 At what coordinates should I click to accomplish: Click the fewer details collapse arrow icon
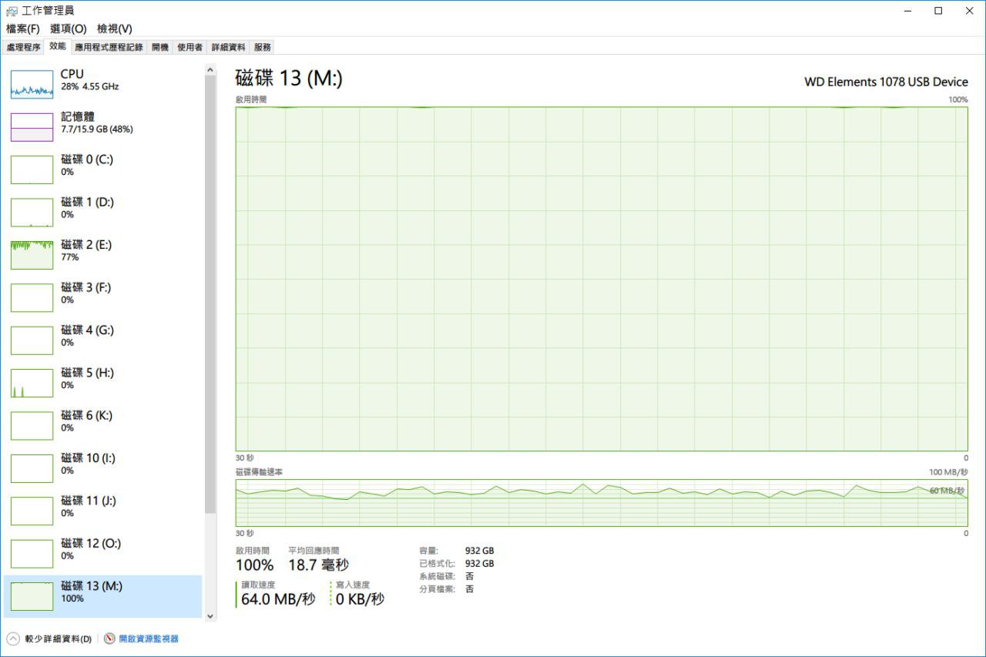(12, 639)
